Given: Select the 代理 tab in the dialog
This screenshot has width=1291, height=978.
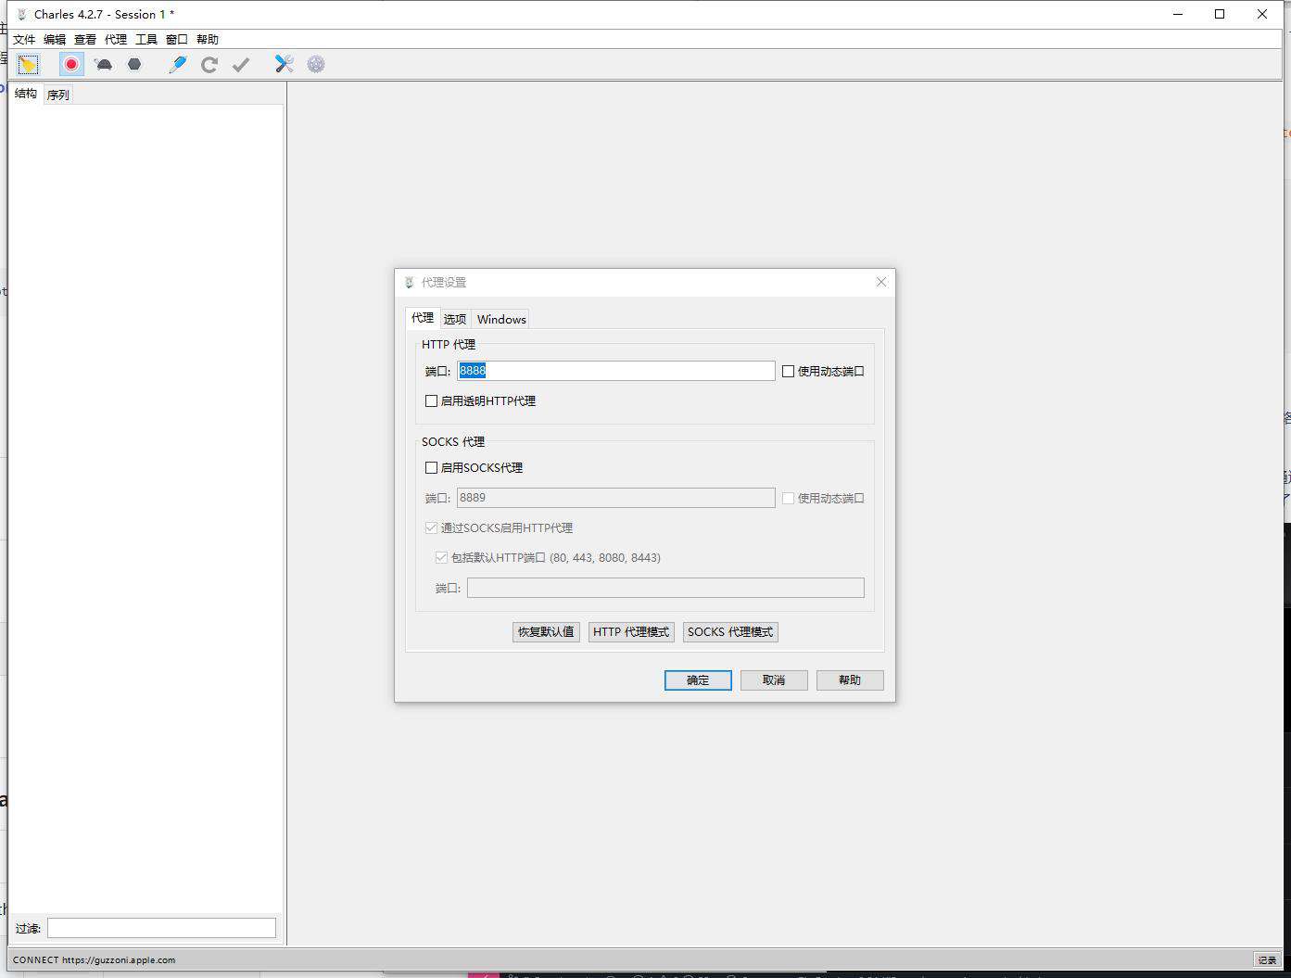Looking at the screenshot, I should [x=423, y=318].
